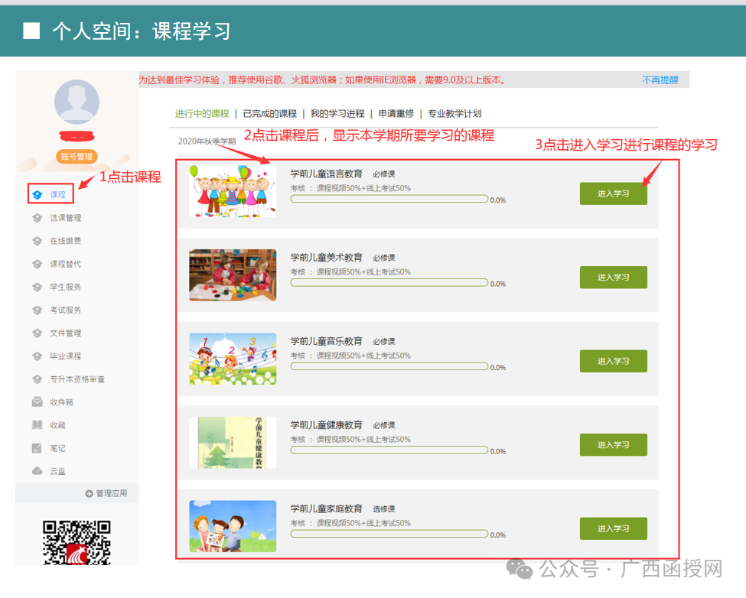
Task: Open thumbnail of 学前儿童健康教育 course
Action: tap(233, 443)
